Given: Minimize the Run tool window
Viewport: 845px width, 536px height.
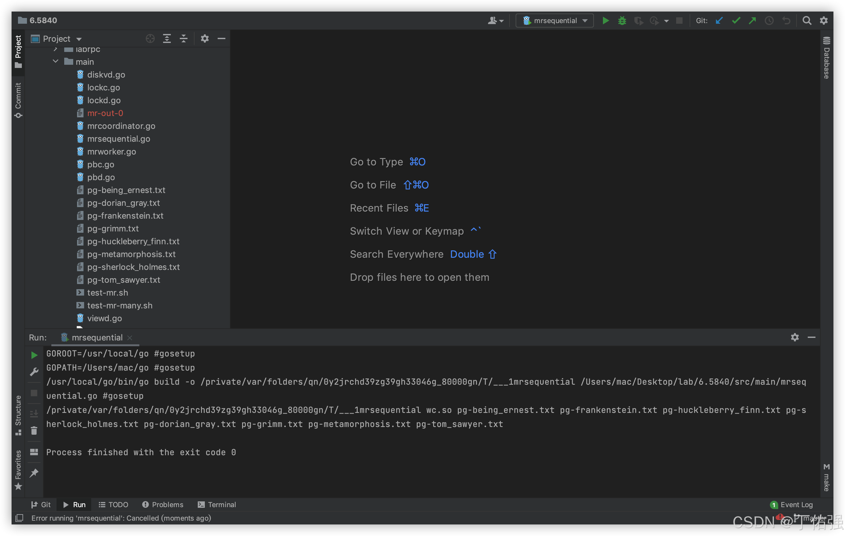Looking at the screenshot, I should (811, 337).
